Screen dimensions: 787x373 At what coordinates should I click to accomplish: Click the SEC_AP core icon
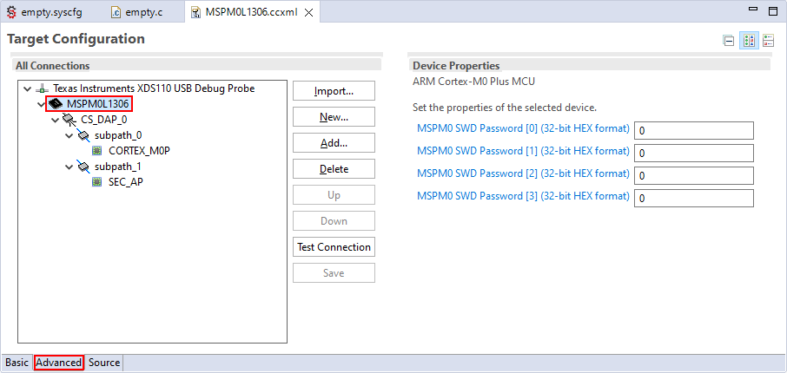[x=97, y=182]
